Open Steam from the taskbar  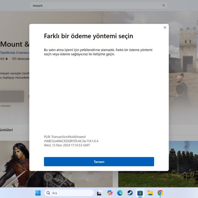pos(130,193)
